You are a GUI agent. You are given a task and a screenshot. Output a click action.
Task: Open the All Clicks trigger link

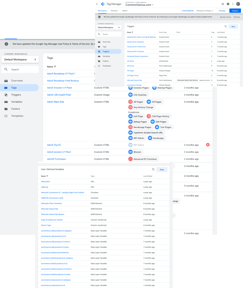130,61
